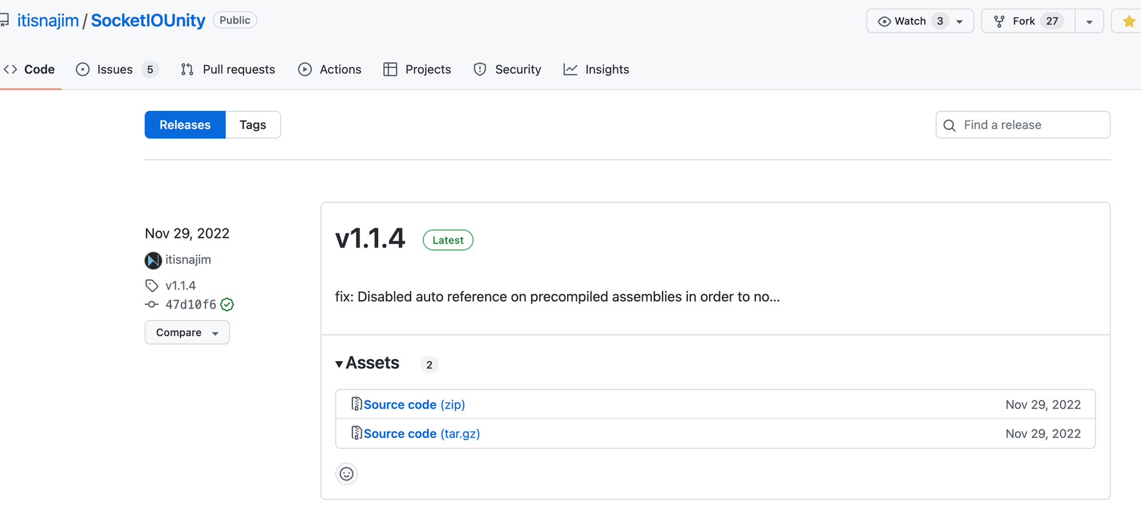
Task: Select the Releases tab button
Action: [185, 125]
